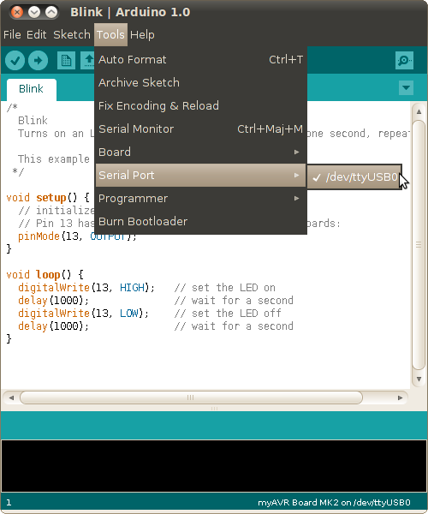Choose Archive Sketch menu entry
Screen dimensions: 428x514
tap(201, 82)
